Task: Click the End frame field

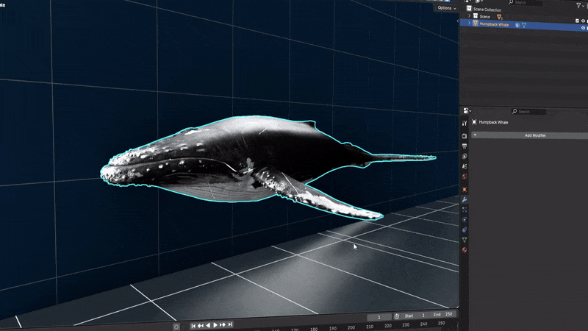Action: (443, 314)
